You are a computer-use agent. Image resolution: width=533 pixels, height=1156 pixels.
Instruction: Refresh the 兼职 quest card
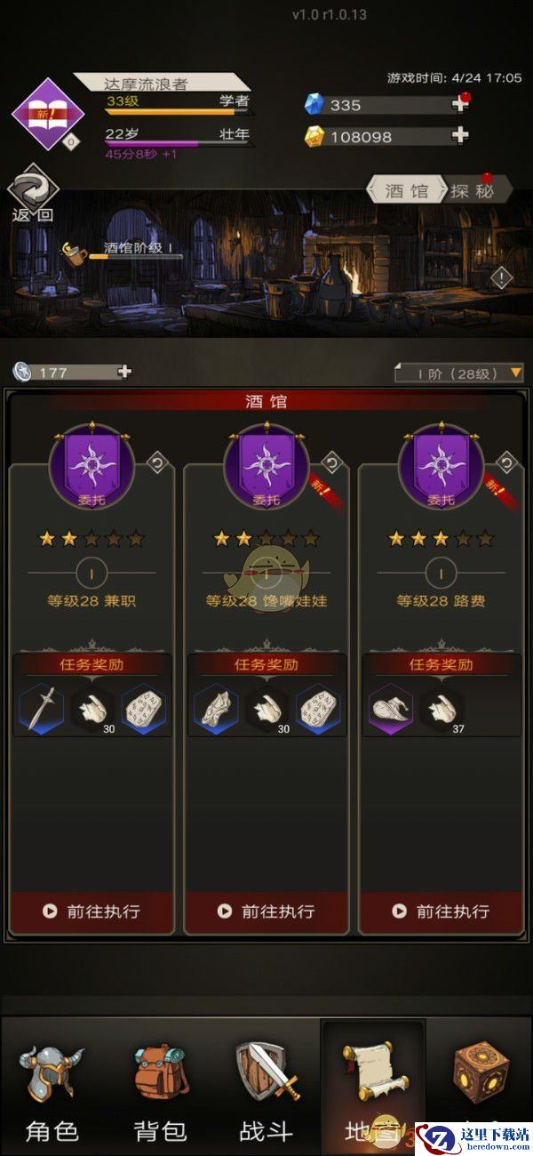tap(156, 462)
